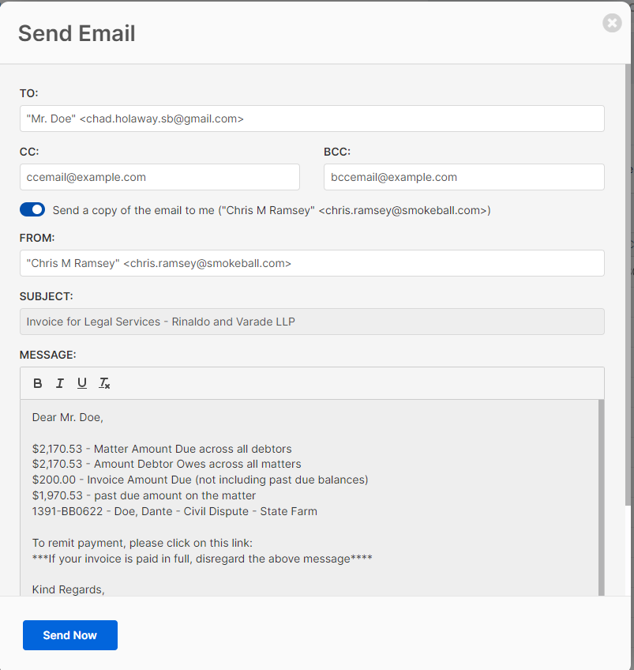Place cursor on 'Kind Regards,' line
Viewport: 634px width, 670px height.
click(69, 589)
